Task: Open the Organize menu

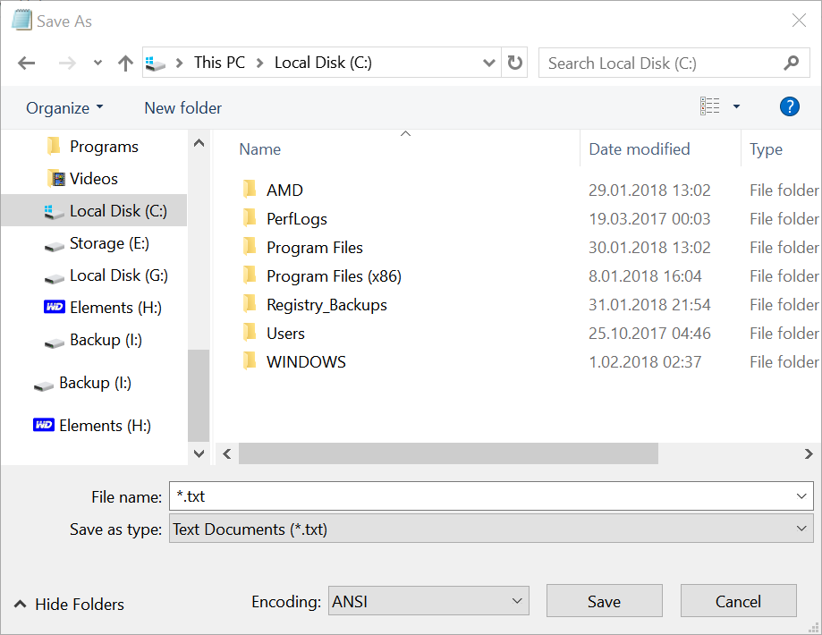Action: pyautogui.click(x=64, y=108)
